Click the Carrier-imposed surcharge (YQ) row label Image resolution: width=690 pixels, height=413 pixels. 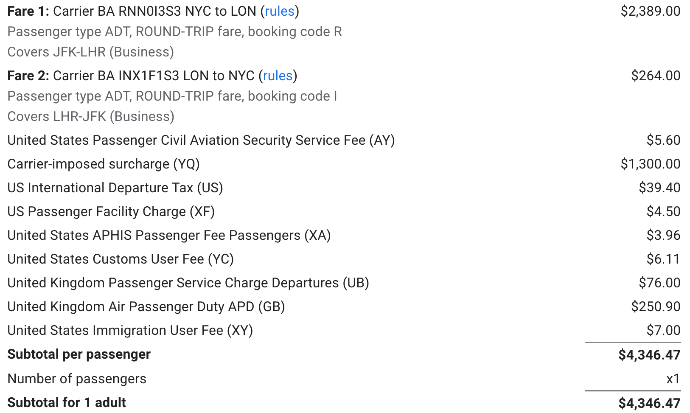(x=104, y=164)
